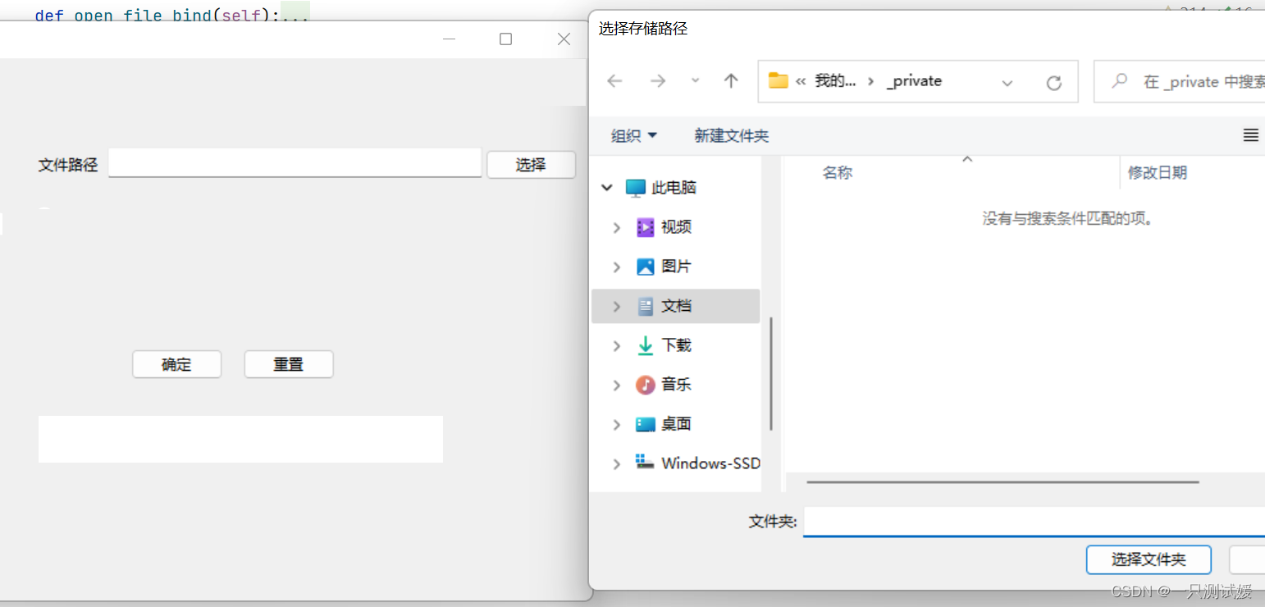The height and width of the screenshot is (607, 1265).
Task: Click the back navigation arrow
Action: point(614,80)
